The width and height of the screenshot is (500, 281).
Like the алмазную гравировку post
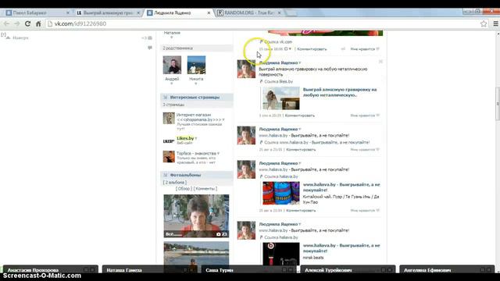point(365,116)
